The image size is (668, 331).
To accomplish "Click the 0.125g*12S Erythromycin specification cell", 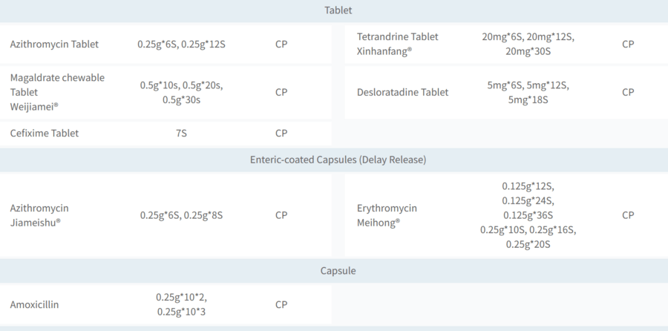I will tap(528, 215).
